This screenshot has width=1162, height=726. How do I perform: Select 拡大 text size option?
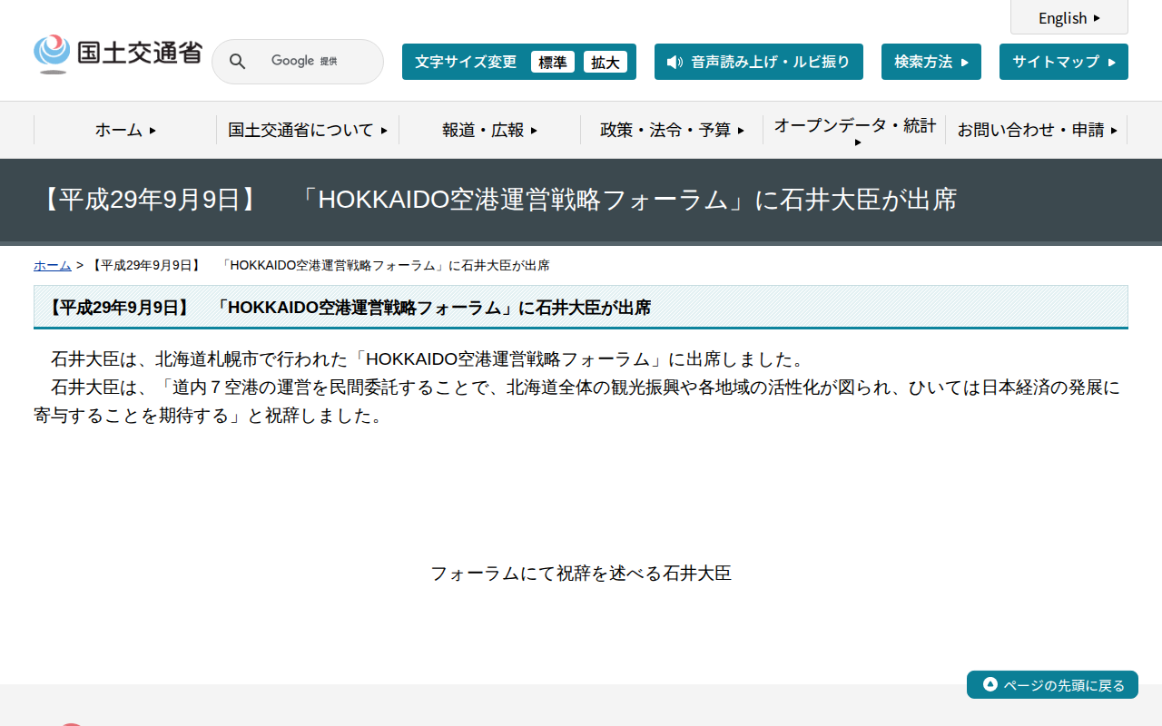pos(606,62)
